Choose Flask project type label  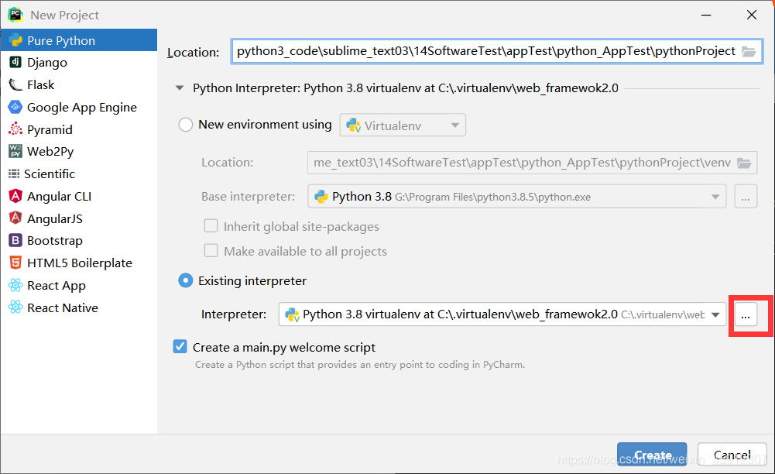(40, 84)
